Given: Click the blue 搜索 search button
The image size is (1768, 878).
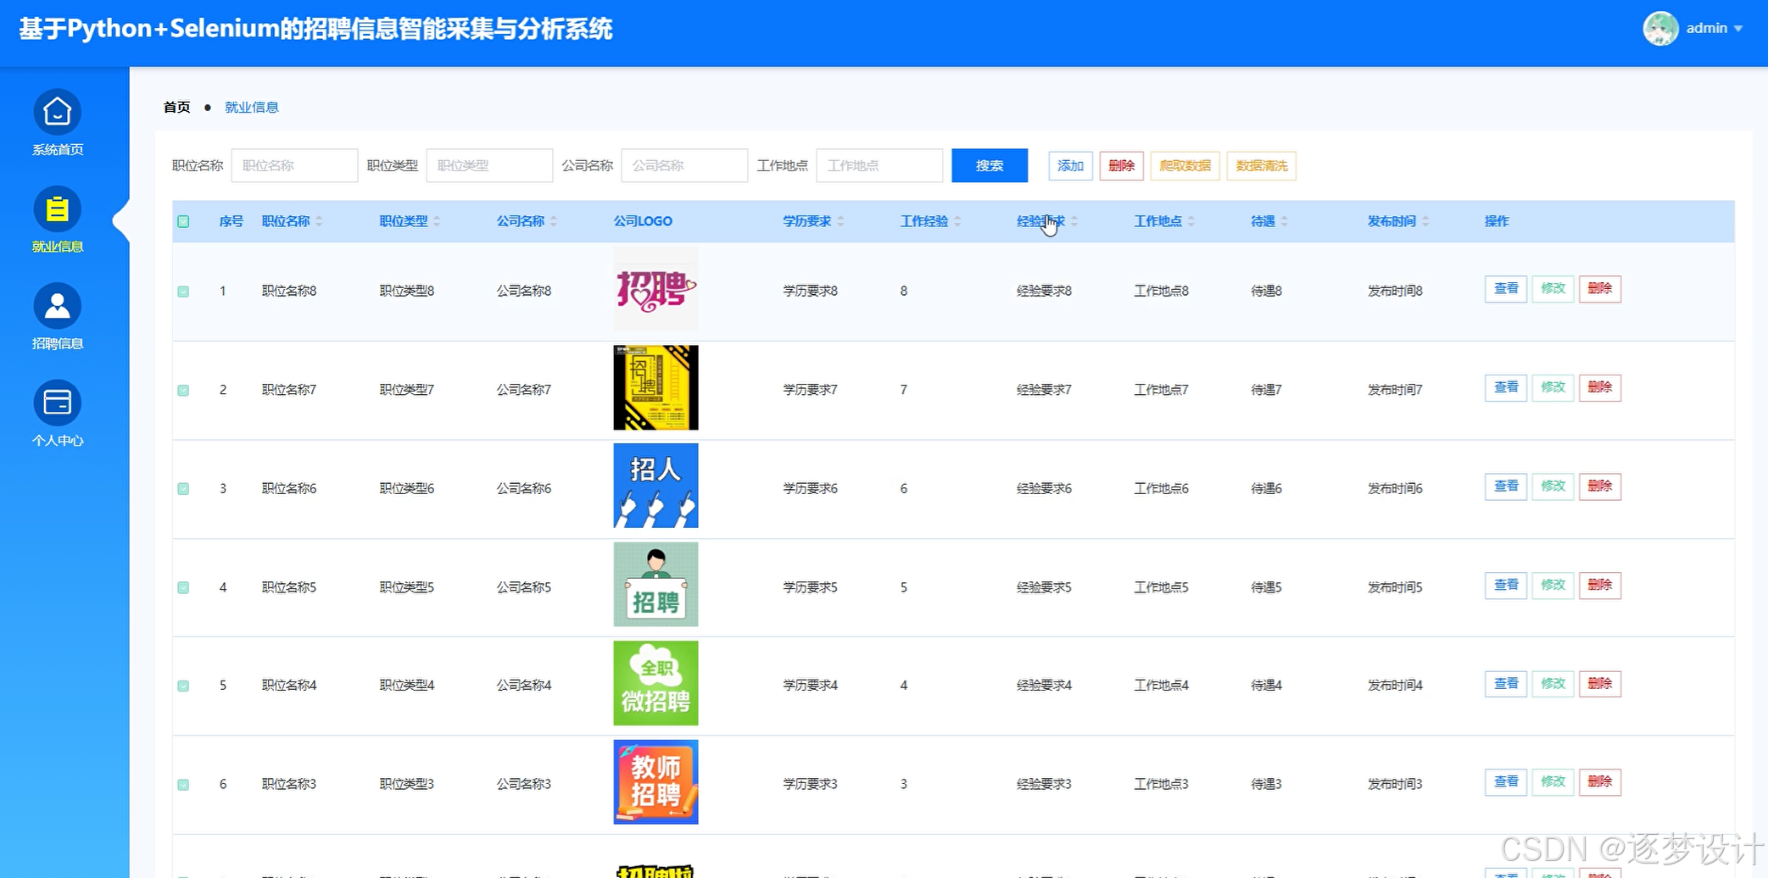Looking at the screenshot, I should pos(989,165).
